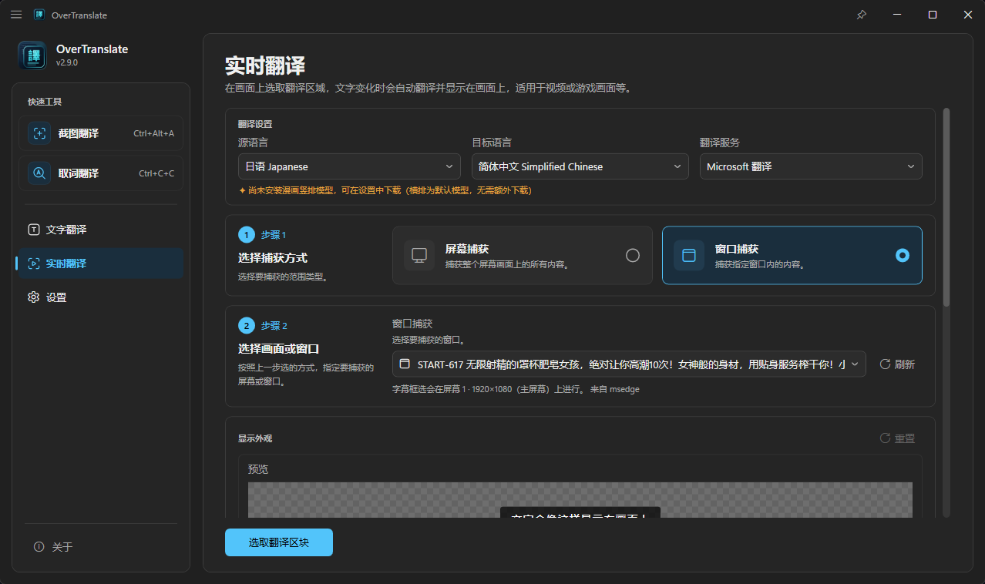This screenshot has width=985, height=584.
Task: Click the 取词翻译 quick tool button
Action: click(x=101, y=173)
